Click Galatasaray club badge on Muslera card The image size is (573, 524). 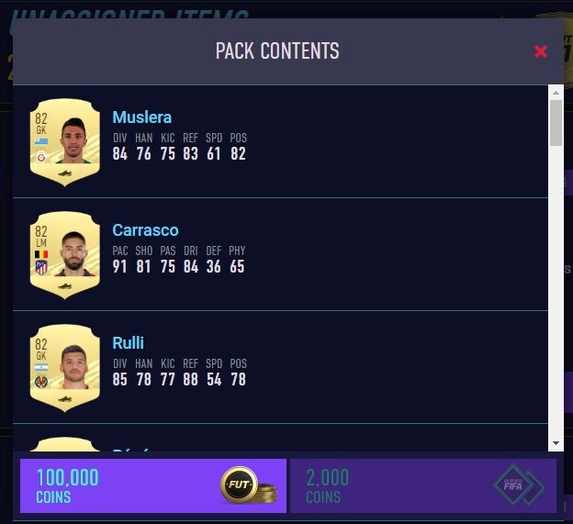point(41,157)
